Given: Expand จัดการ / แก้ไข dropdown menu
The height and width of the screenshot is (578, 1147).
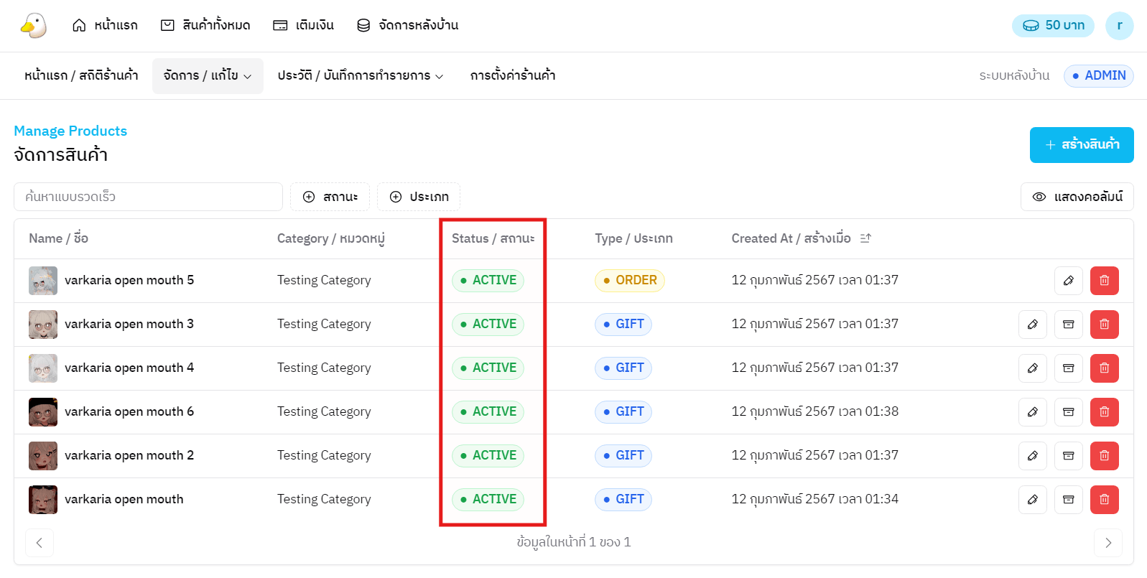Looking at the screenshot, I should 208,76.
